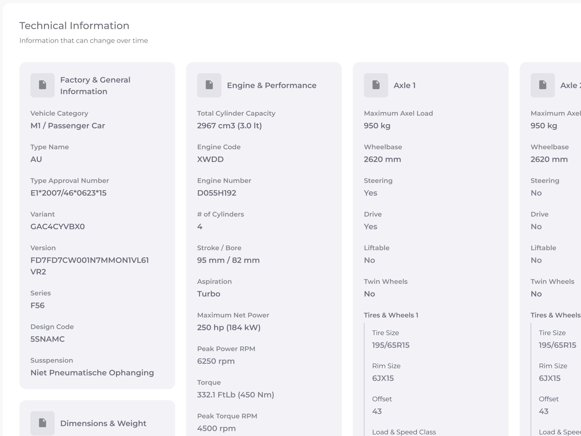Screen dimensions: 581x436
Task: Click the Dimensions & Weight document icon
Action: [42, 423]
